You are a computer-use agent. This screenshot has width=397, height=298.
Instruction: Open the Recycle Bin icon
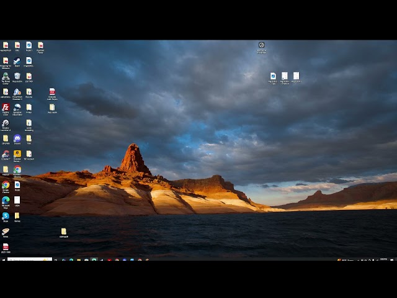[17, 77]
